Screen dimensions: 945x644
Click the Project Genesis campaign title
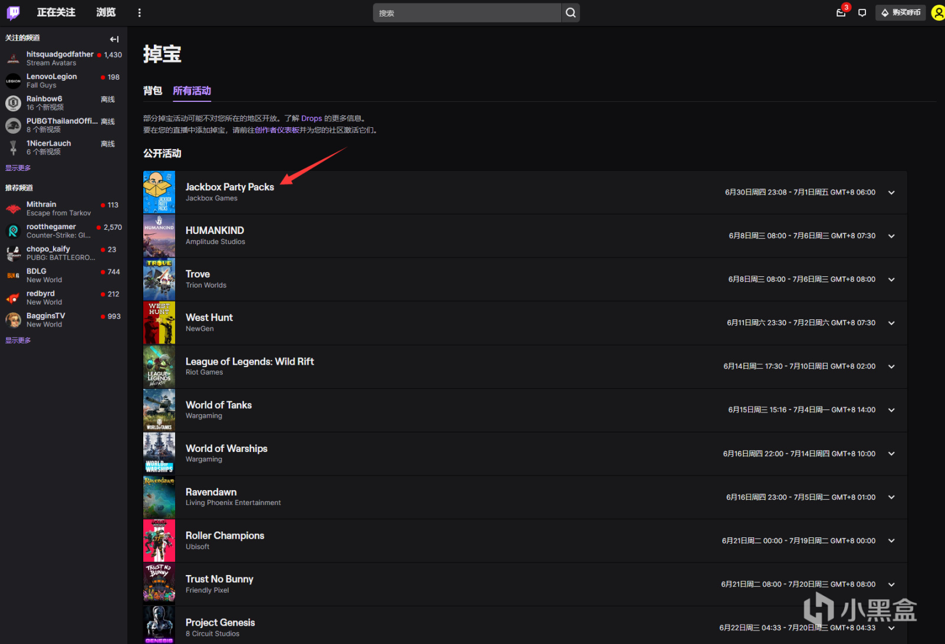[x=220, y=623]
